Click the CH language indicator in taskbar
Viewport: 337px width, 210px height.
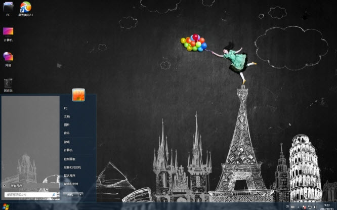(x=287, y=206)
